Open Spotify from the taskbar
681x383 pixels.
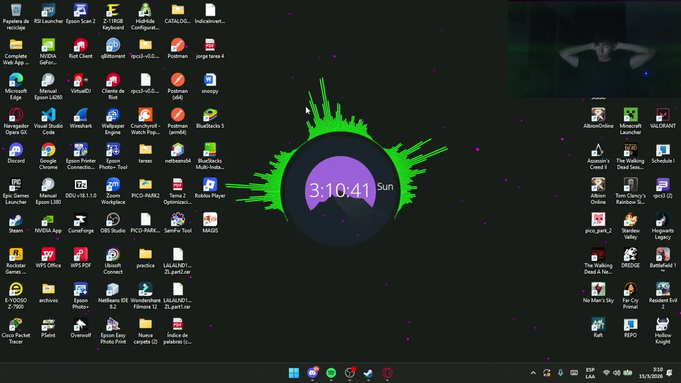331,373
